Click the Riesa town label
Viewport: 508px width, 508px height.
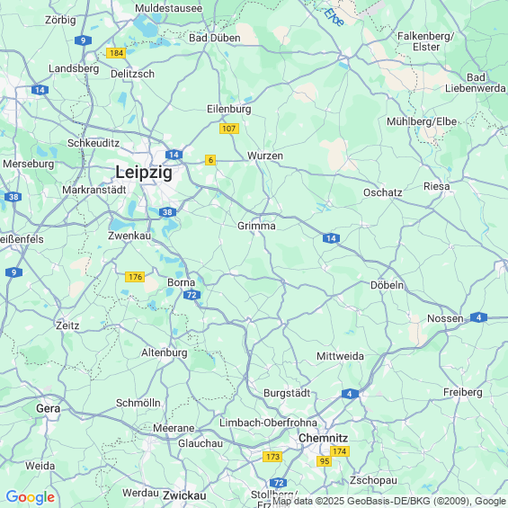[x=437, y=186]
